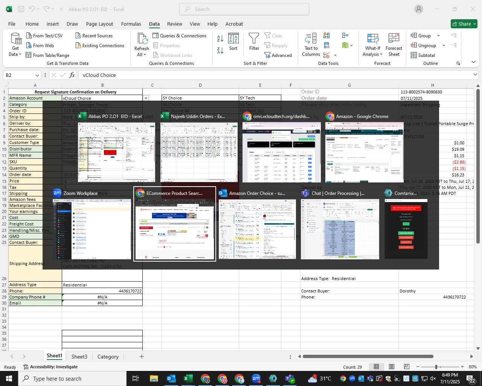
Task: Click Remove Duplicates icon
Action: coord(326,45)
